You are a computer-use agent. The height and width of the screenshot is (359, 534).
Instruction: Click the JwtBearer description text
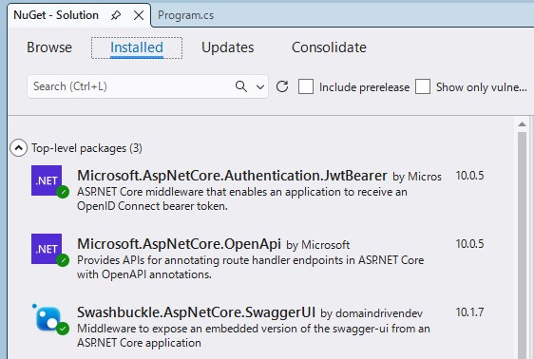pos(242,199)
